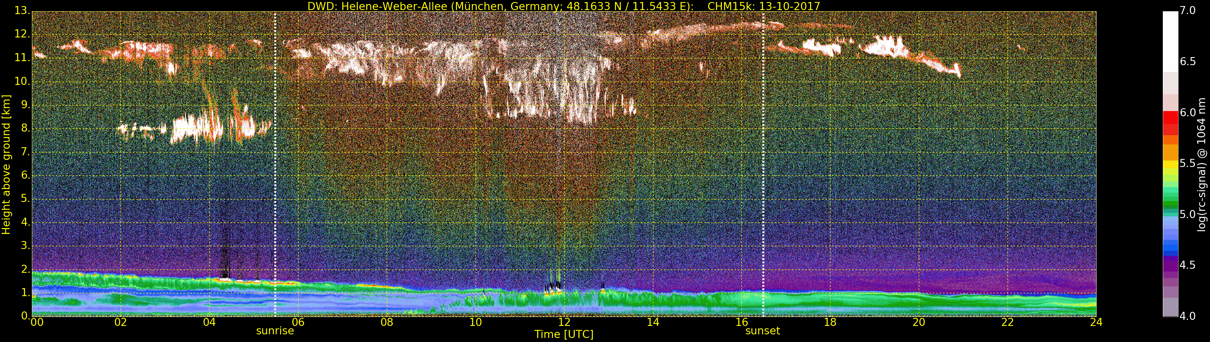Screen dimensions: 1210x342
Task: Click the 7.0 tick label on colorbar
Action: (x=1187, y=10)
